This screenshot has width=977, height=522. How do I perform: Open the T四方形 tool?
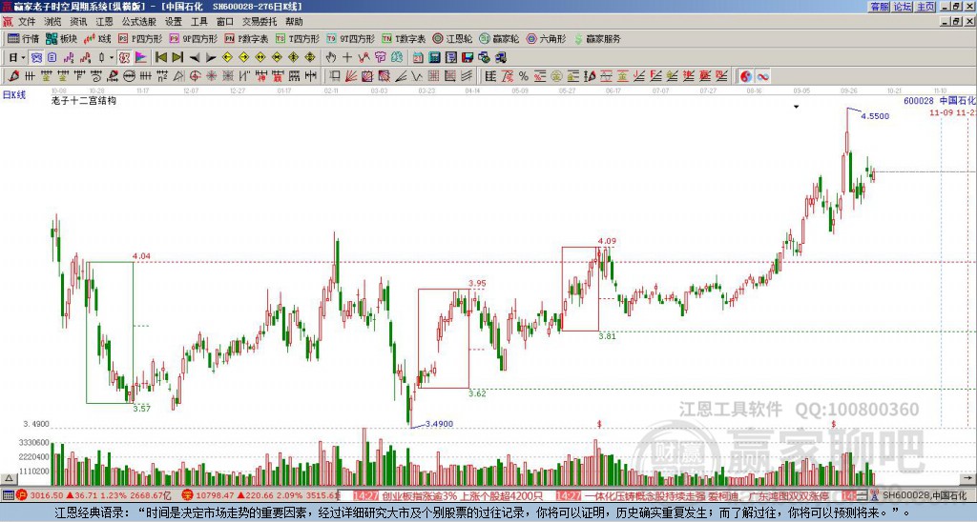click(x=298, y=38)
